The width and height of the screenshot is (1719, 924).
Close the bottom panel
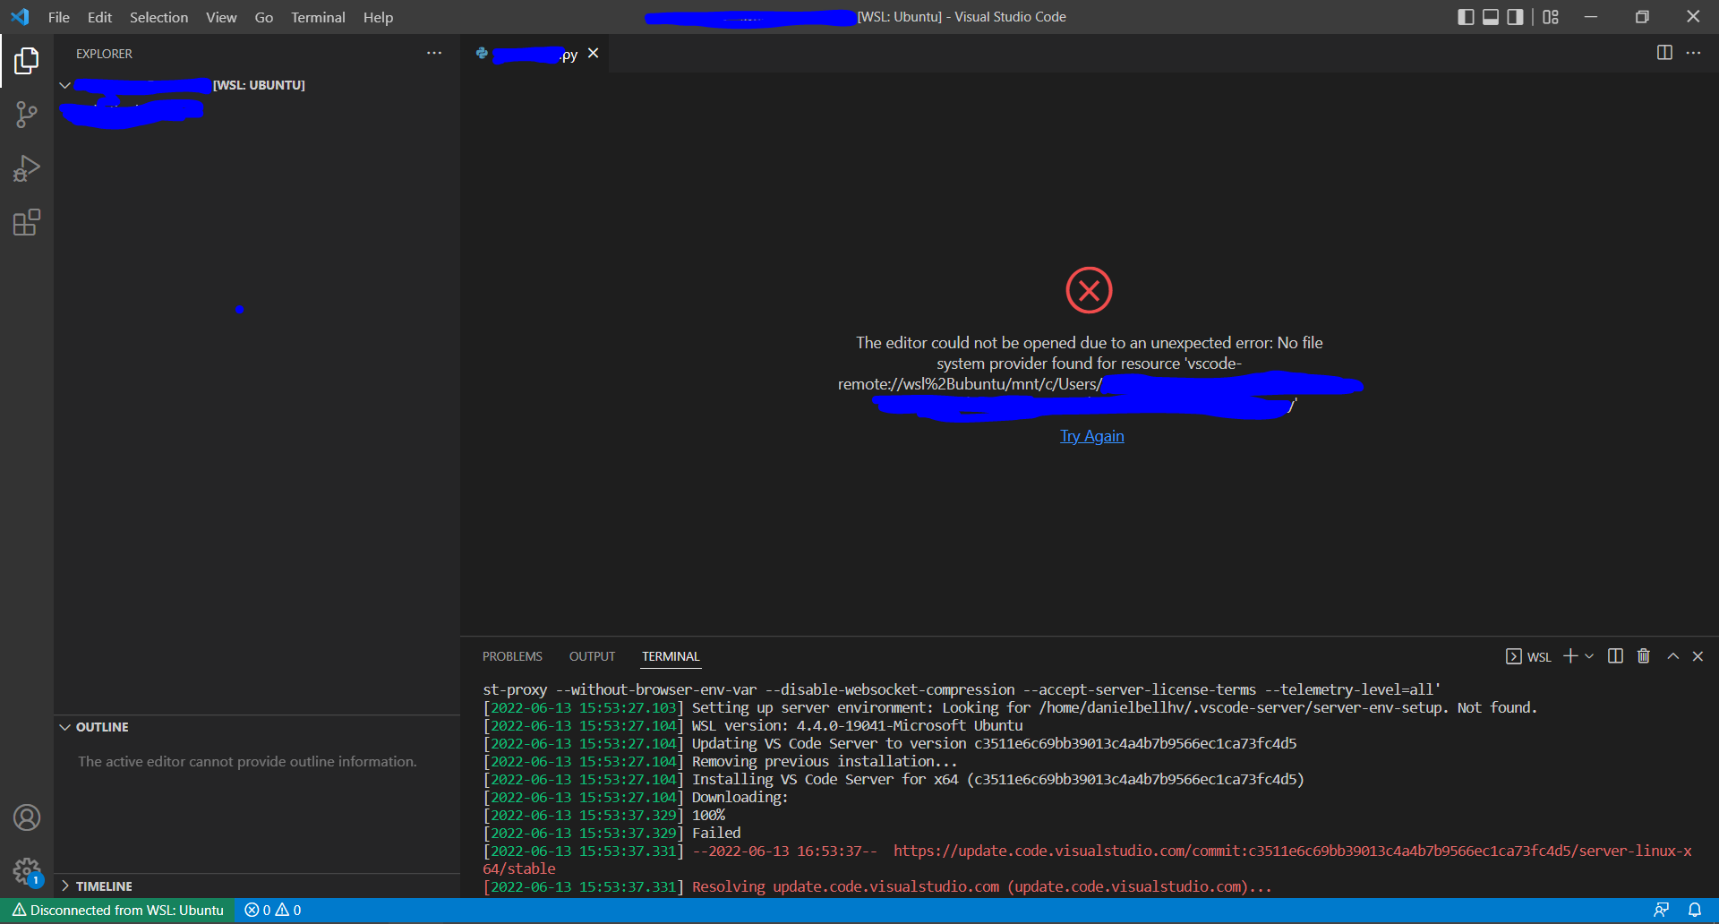click(1698, 656)
